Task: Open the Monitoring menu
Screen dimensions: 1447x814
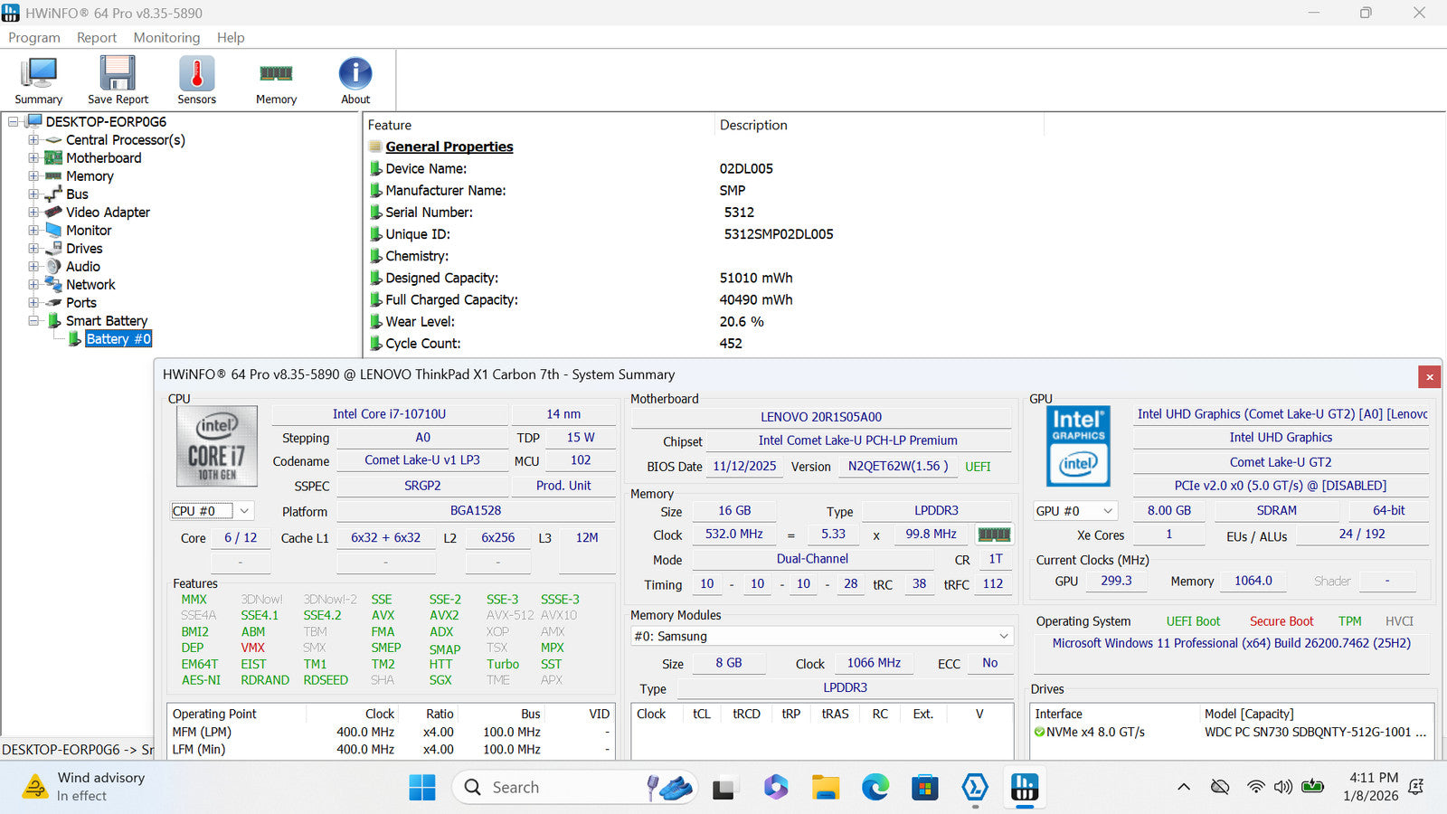Action: click(x=166, y=37)
